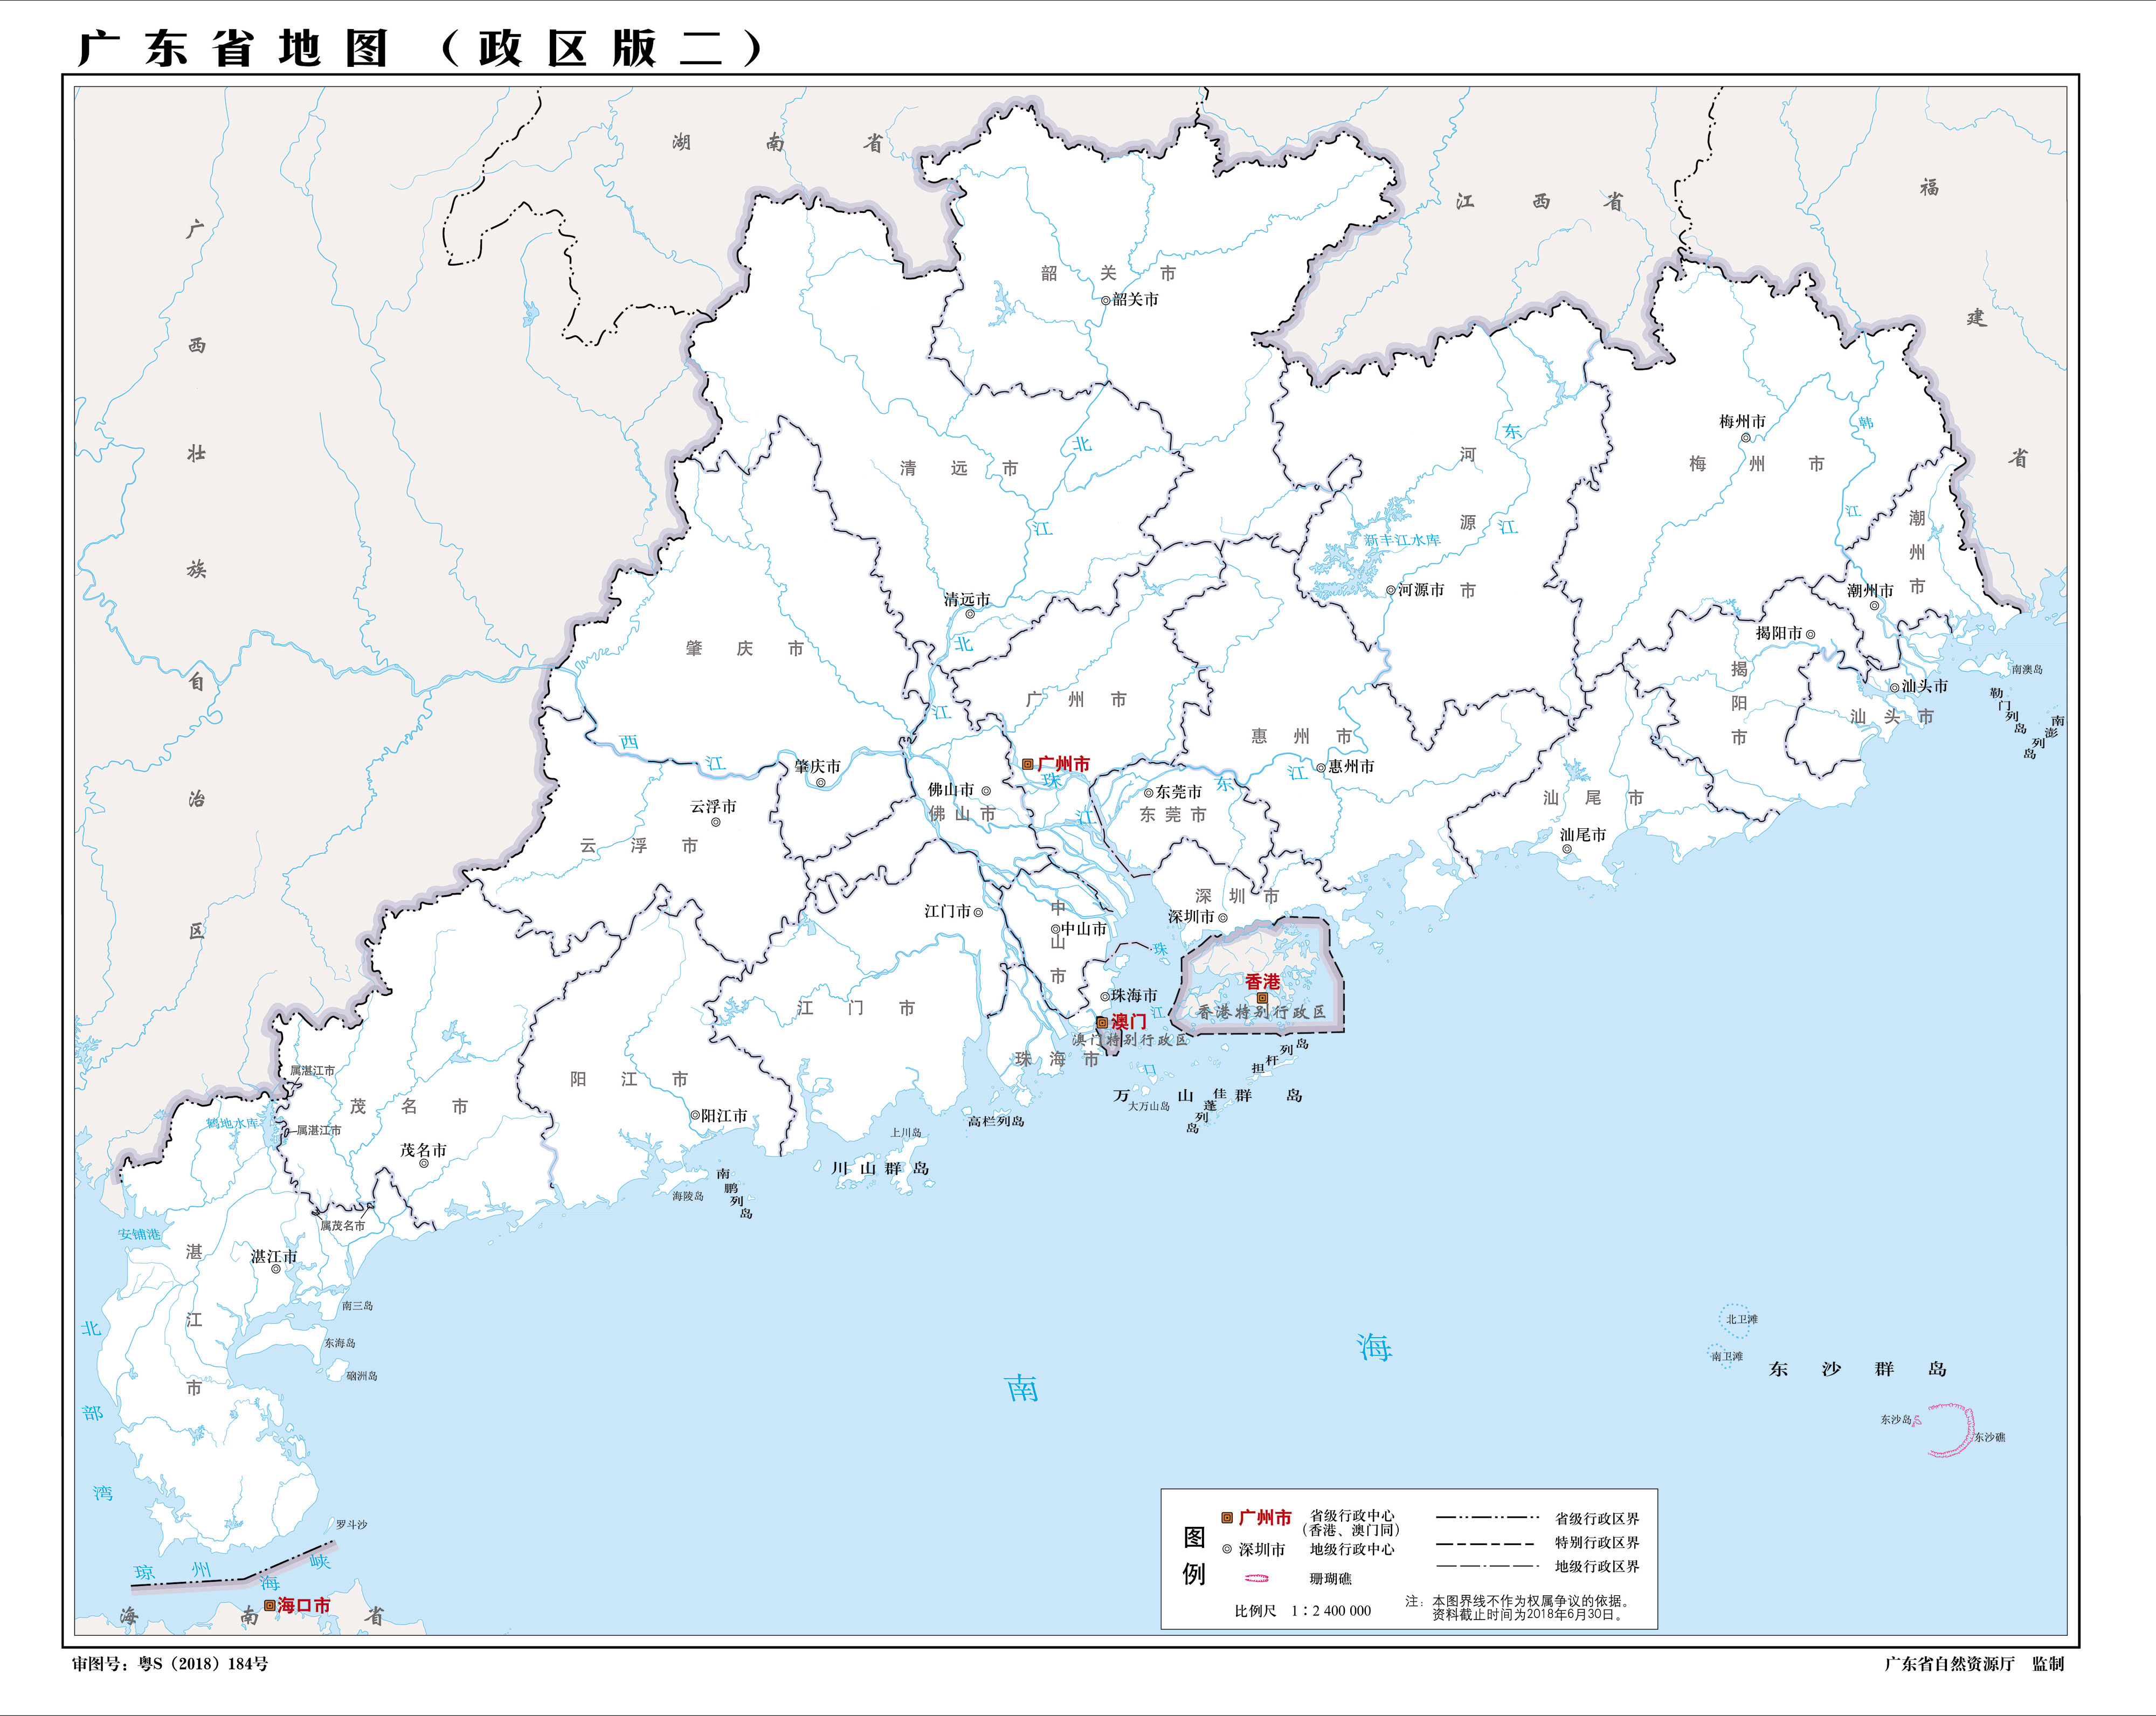Click the Hong Kong red square marker
This screenshot has height=1716, width=2156.
click(1262, 998)
